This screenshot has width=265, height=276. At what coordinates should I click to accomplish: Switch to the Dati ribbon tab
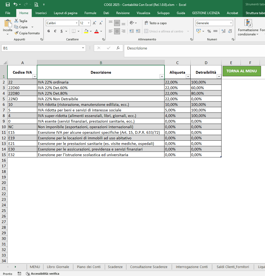[x=106, y=13]
